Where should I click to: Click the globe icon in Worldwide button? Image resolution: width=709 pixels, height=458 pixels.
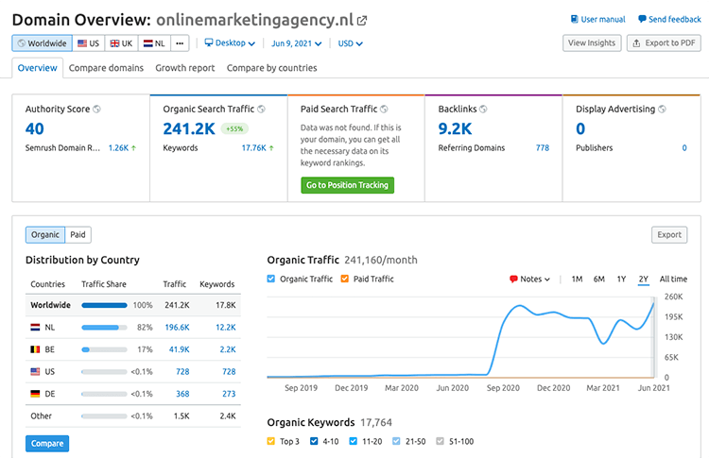pos(21,43)
